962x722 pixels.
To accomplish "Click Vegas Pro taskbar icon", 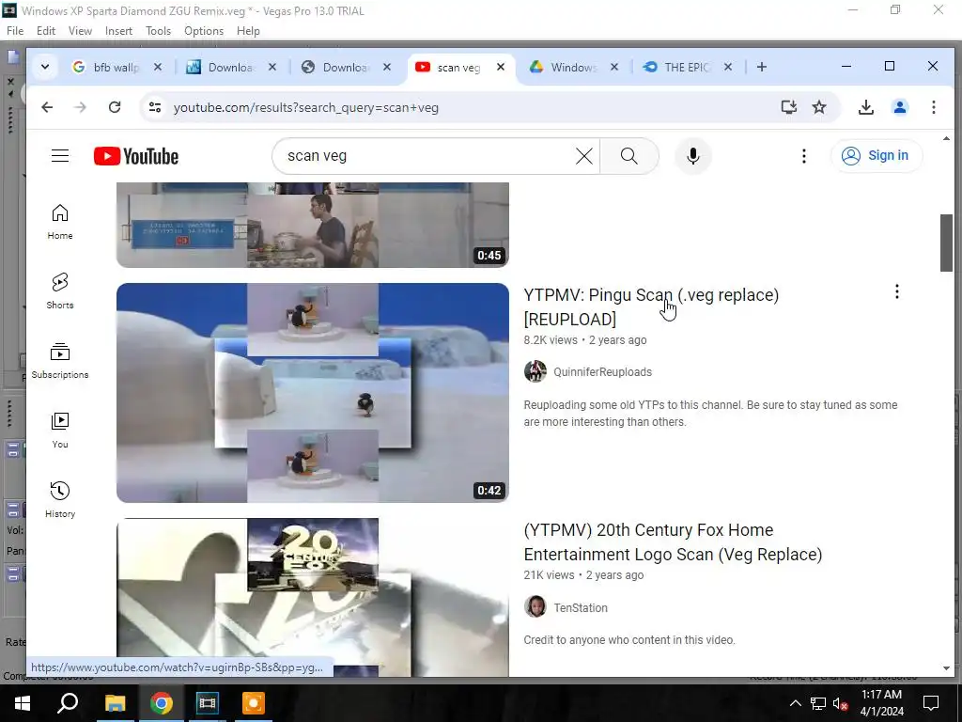I will (207, 703).
